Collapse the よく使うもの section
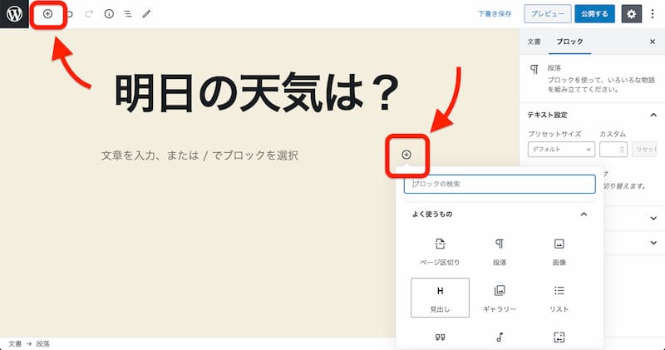 (584, 214)
